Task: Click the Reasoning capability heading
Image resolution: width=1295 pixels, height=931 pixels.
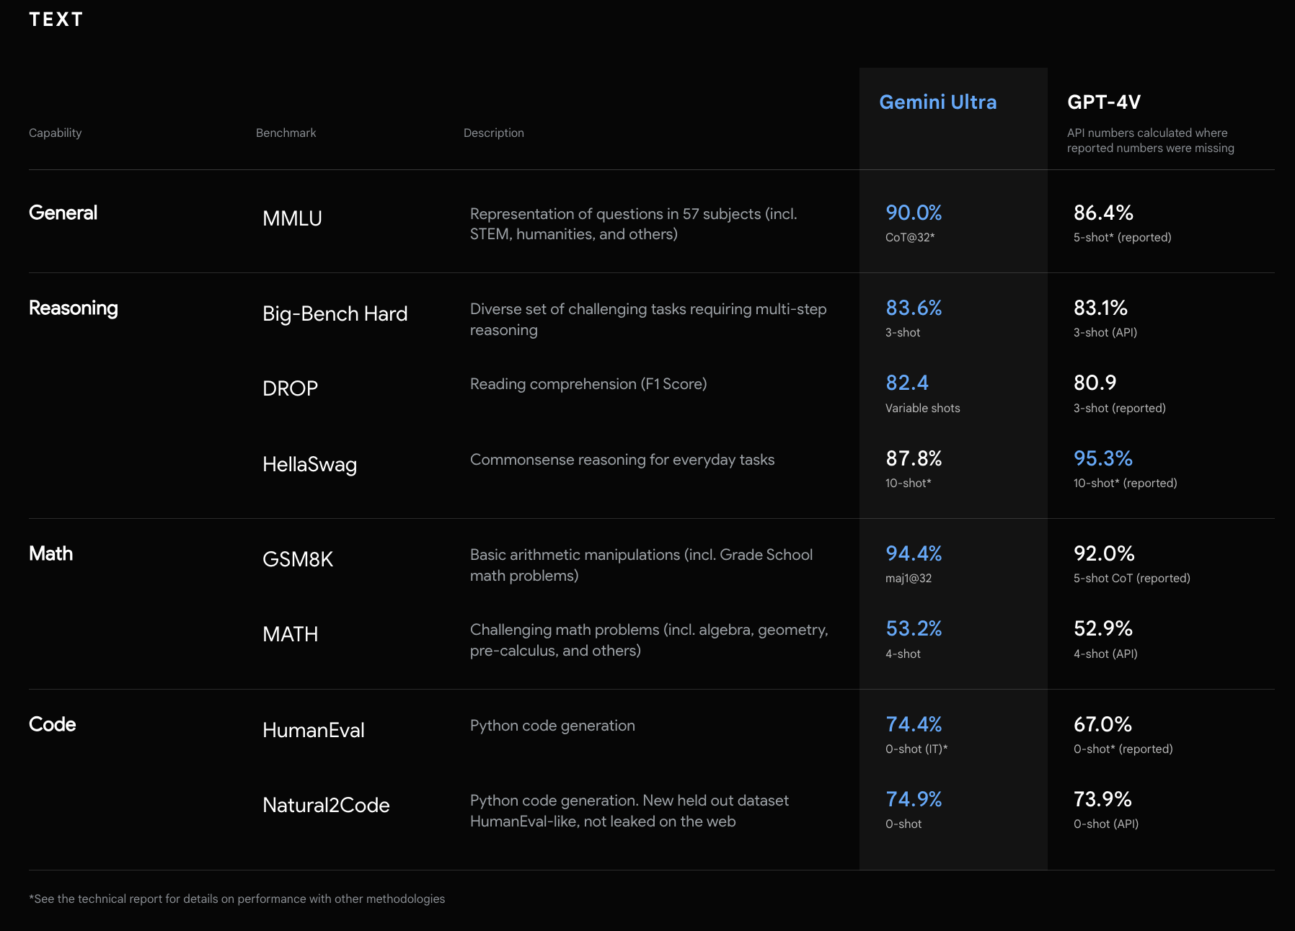Action: click(x=73, y=308)
